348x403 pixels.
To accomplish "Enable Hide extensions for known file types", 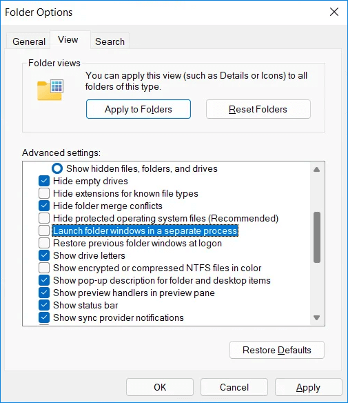I will (44, 193).
